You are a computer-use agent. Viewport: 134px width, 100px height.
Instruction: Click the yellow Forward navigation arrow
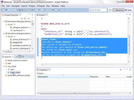51,10
